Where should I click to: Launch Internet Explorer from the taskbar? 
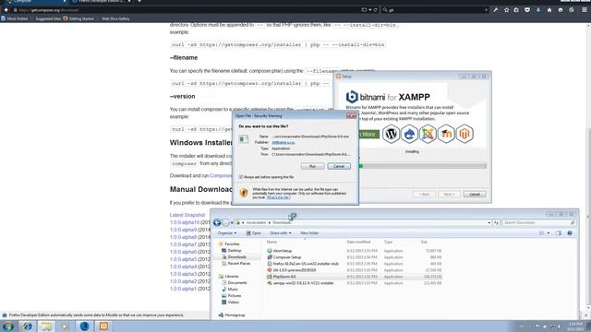[27, 326]
